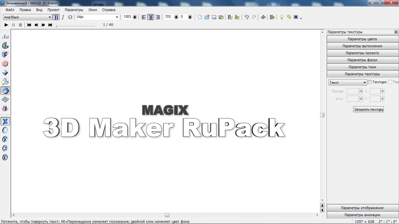Click the Загрузить текстуру button
399x224 pixels.
click(368, 109)
